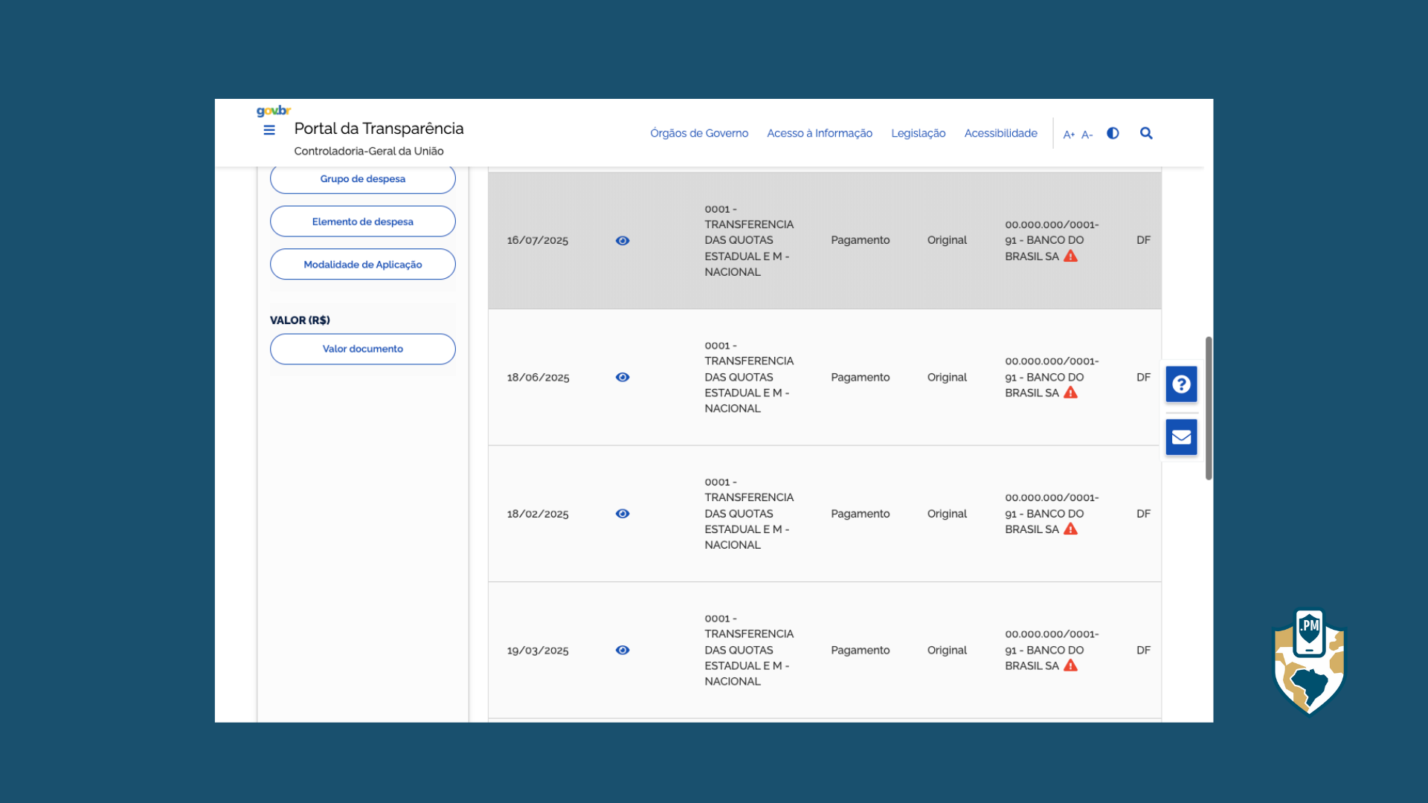Click eye icon for 19/03/2025 row
Image resolution: width=1428 pixels, height=803 pixels.
click(623, 651)
